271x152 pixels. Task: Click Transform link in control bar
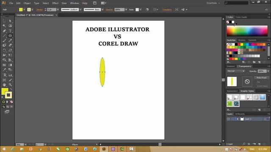(x=167, y=10)
